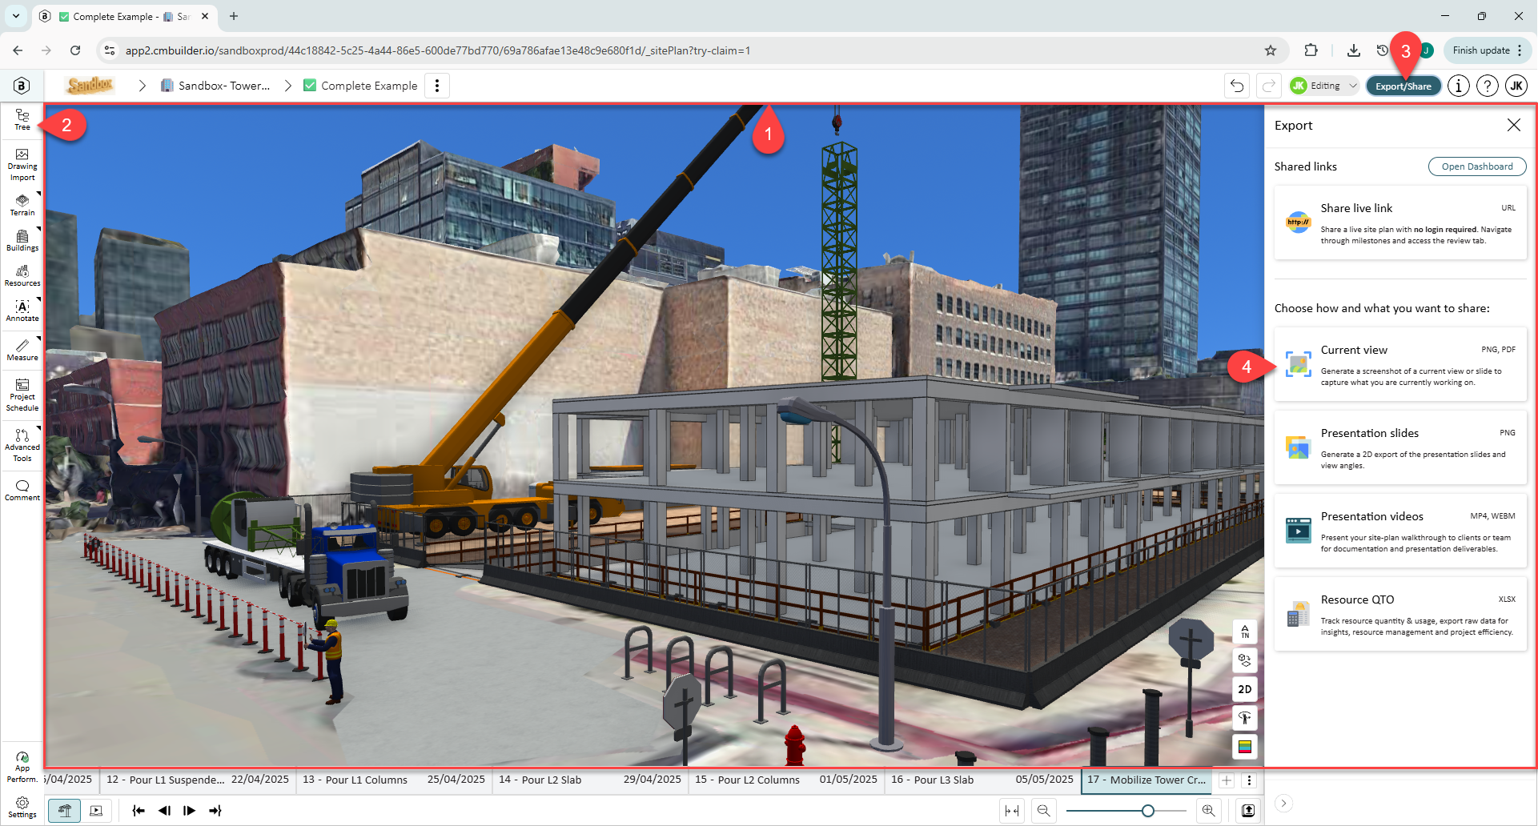This screenshot has height=826, width=1538.
Task: Zoom in the timeline
Action: coord(1208,811)
